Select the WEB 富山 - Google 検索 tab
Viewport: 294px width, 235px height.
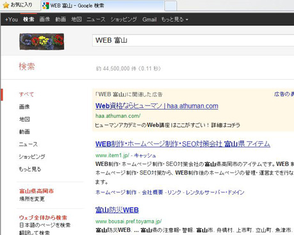102,6
